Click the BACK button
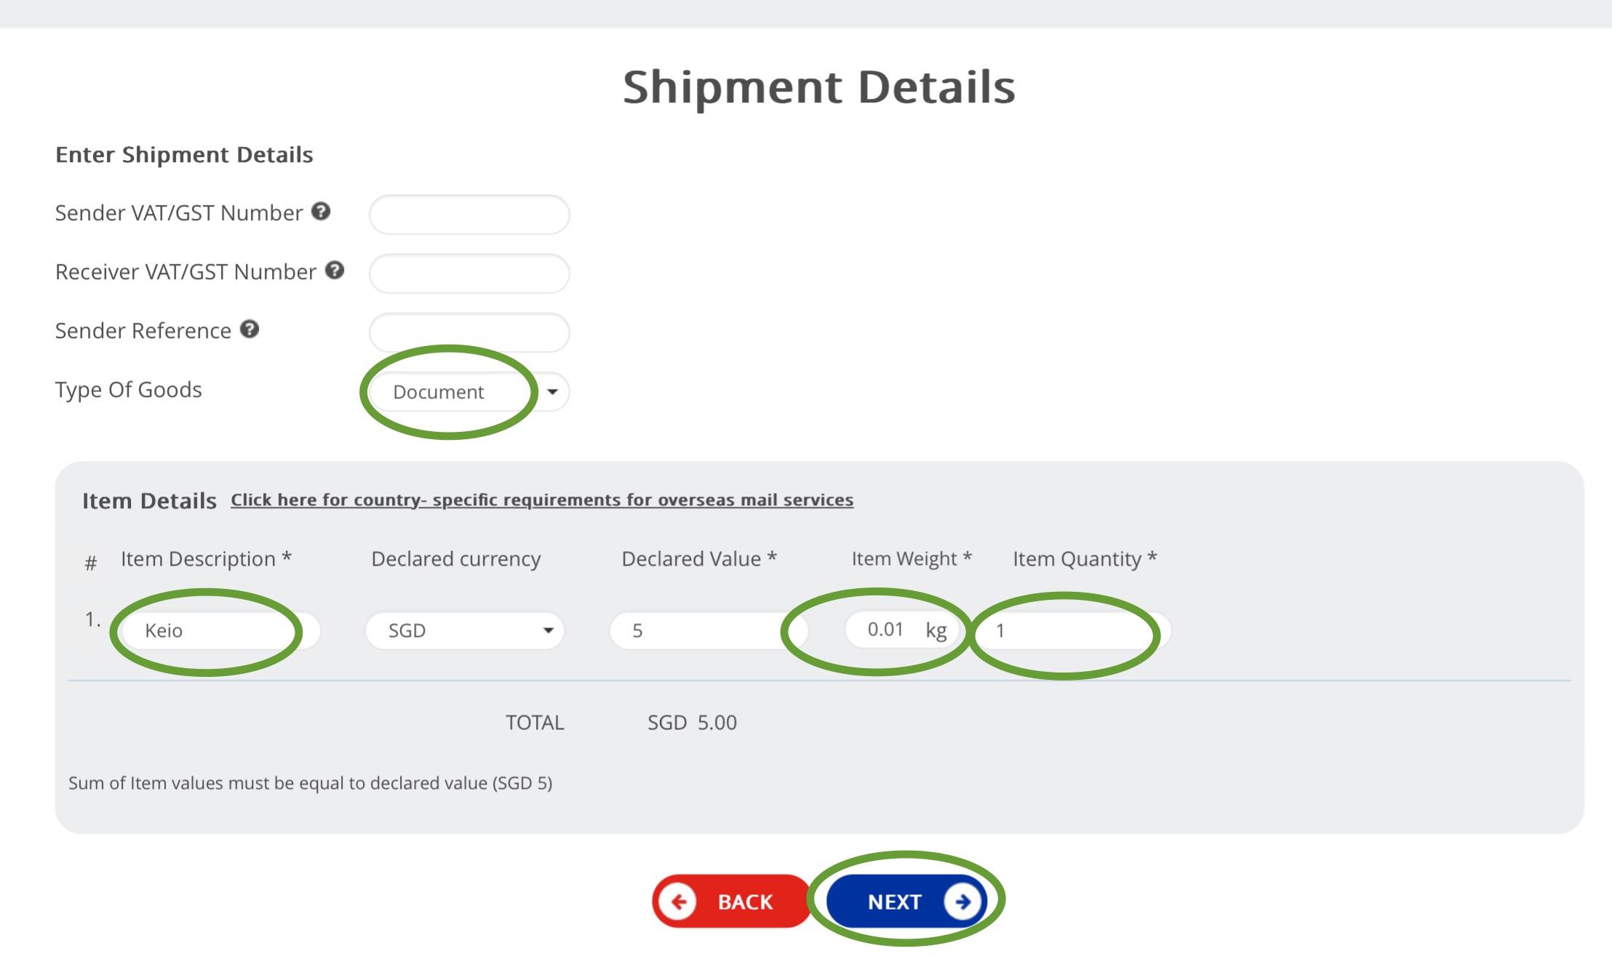 coord(730,902)
